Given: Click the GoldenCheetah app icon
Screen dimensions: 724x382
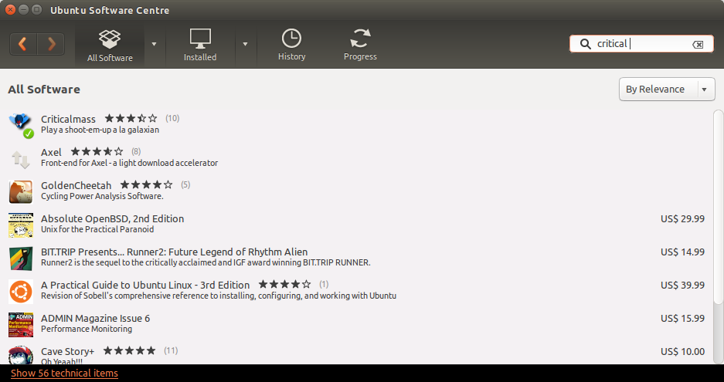Looking at the screenshot, I should (x=21, y=192).
